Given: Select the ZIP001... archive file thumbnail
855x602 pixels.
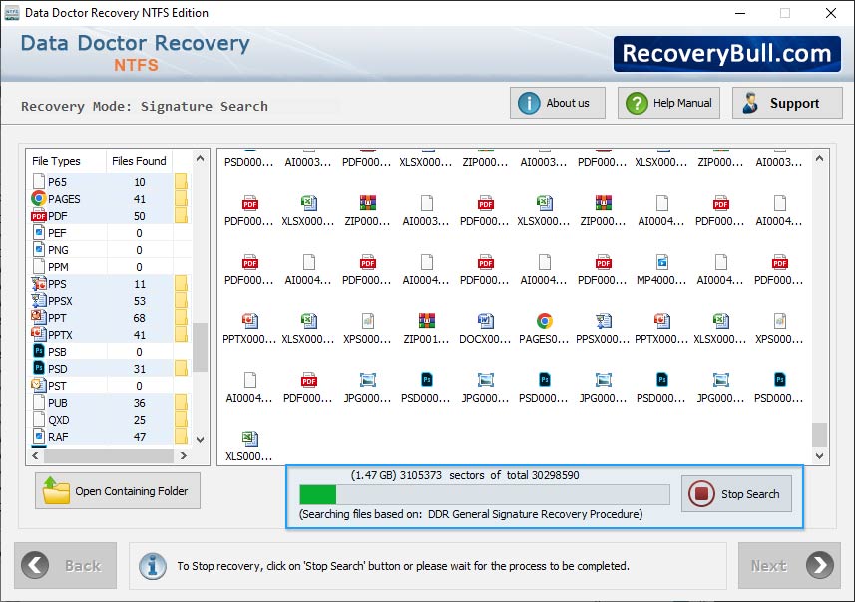Looking at the screenshot, I should [426, 329].
